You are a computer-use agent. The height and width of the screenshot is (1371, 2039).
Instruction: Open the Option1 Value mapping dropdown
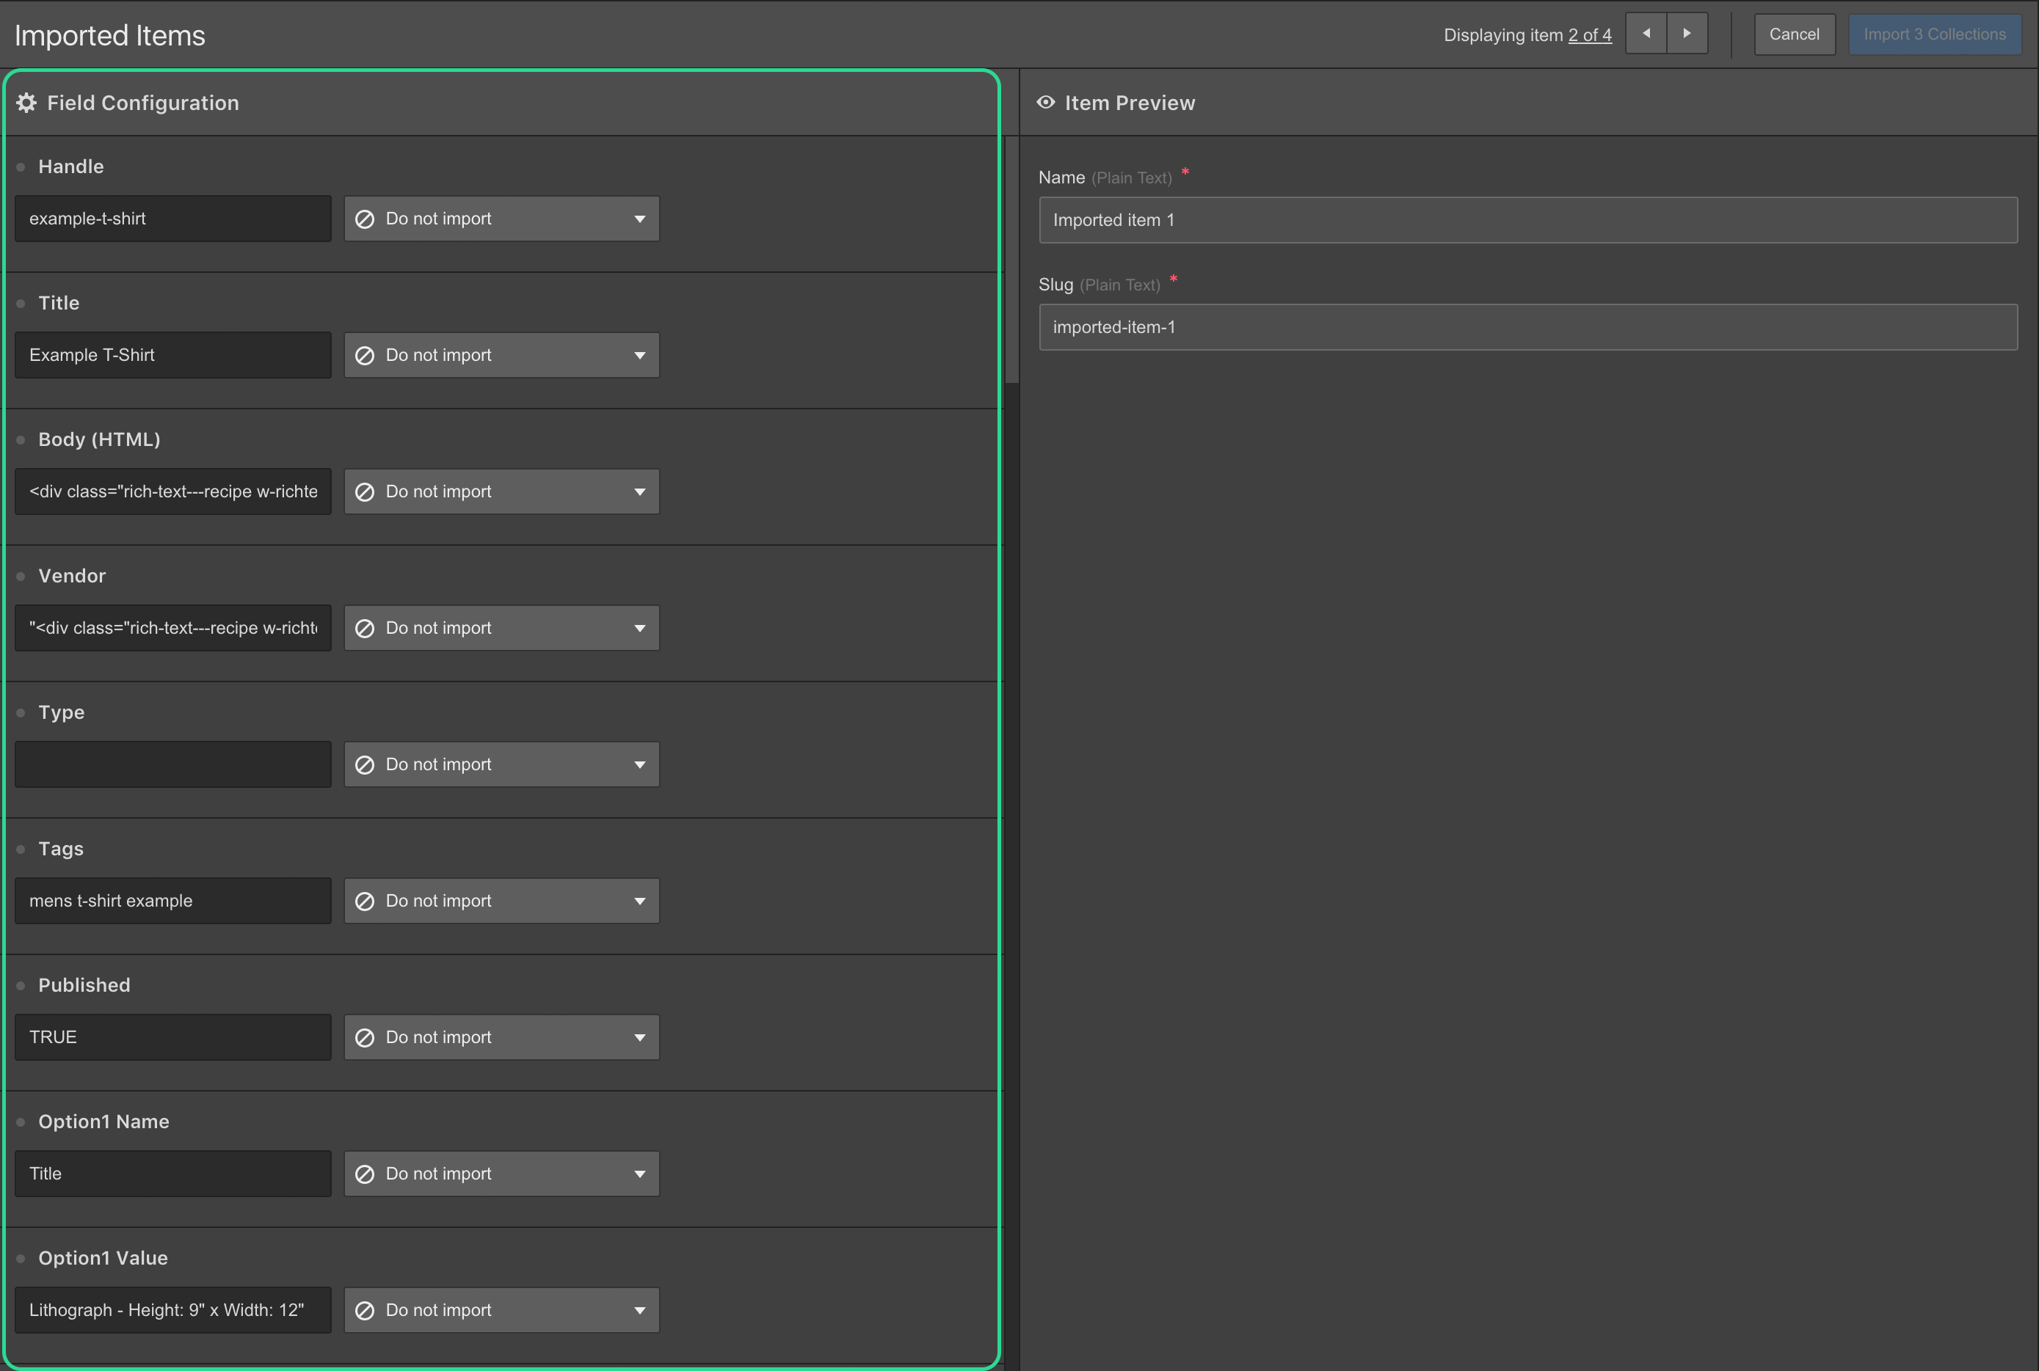pyautogui.click(x=501, y=1310)
